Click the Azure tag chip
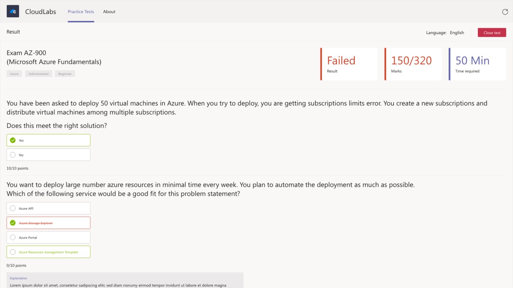Image resolution: width=513 pixels, height=288 pixels. coord(14,74)
